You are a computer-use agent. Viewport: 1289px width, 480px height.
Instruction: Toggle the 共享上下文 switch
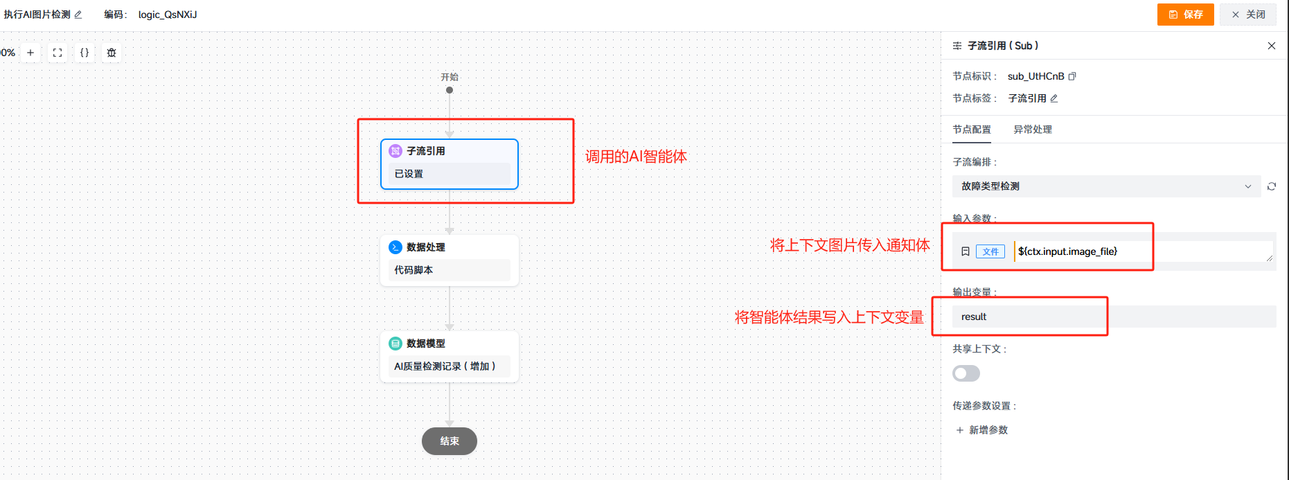tap(966, 373)
